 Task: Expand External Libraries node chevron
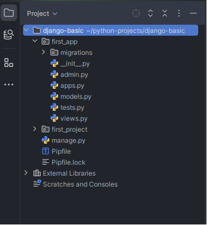pyautogui.click(x=26, y=173)
